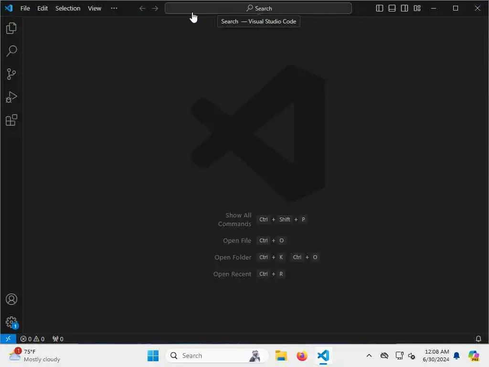Click the Ctrl K shortcut next to Open Folder
Viewport: 489px width, 367px height.
tap(271, 257)
